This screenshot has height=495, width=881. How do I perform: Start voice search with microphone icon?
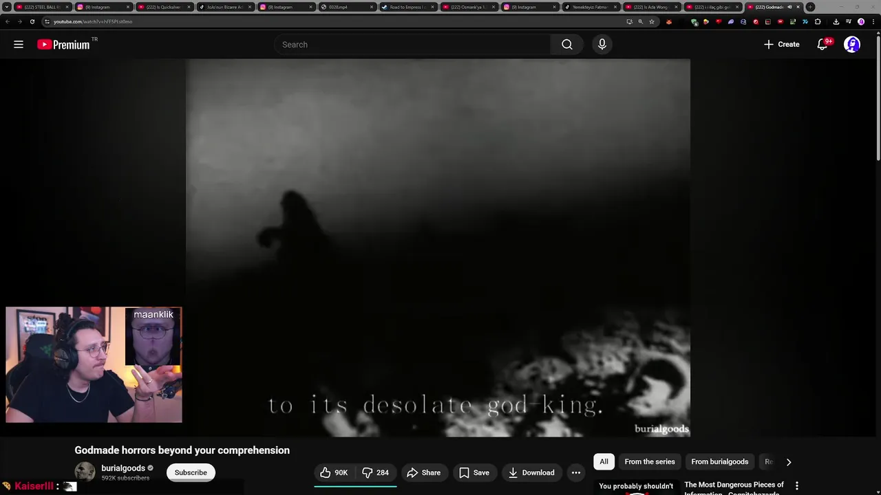point(602,45)
